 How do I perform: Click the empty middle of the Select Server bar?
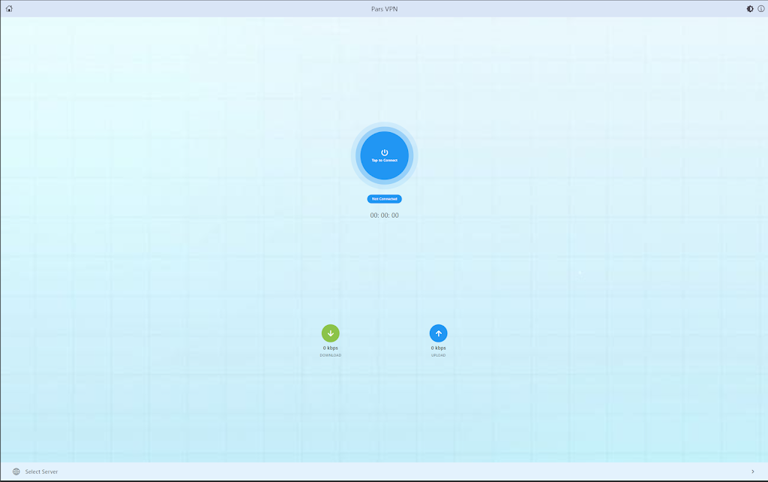(384, 471)
